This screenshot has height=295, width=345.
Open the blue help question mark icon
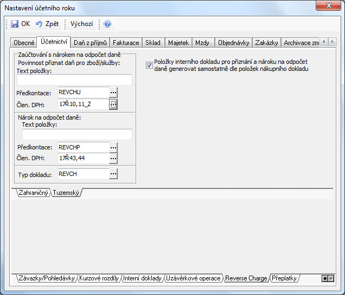tap(107, 24)
